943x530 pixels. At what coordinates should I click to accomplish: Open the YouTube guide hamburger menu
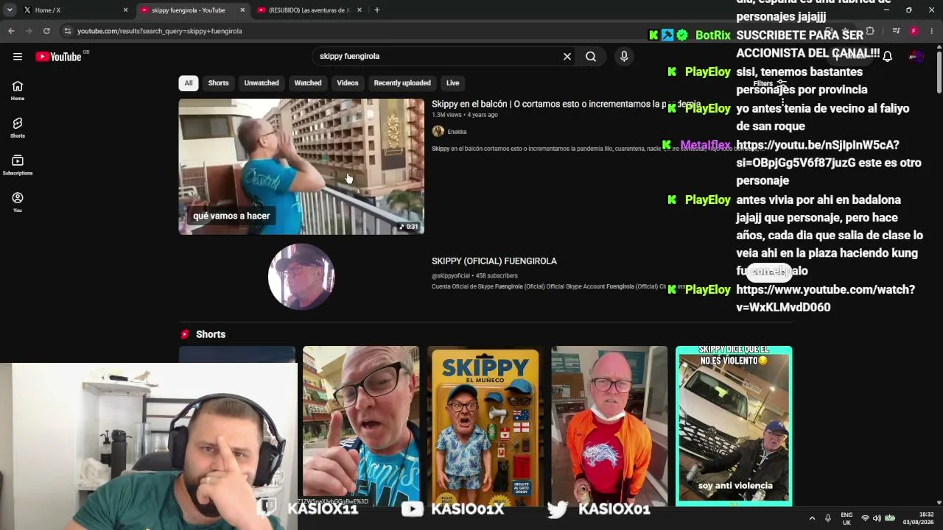tap(18, 57)
